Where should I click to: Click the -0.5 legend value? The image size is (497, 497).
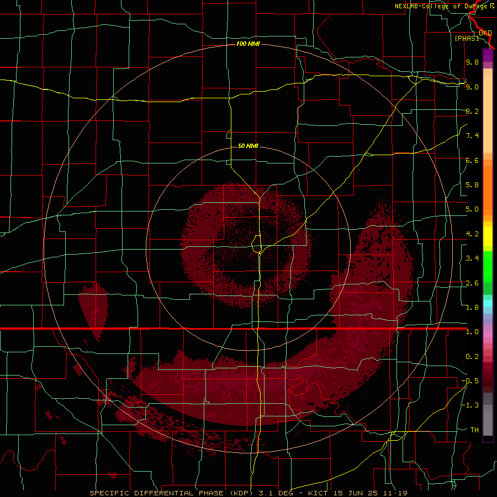click(470, 381)
